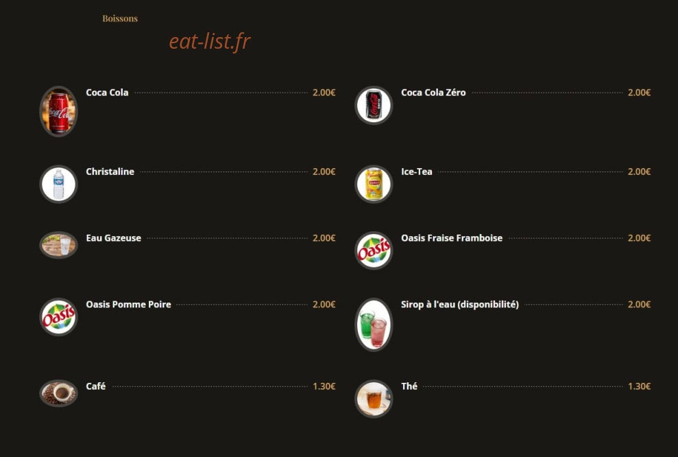Click the Eau Gazeuse item name
This screenshot has height=457, width=678.
point(113,238)
